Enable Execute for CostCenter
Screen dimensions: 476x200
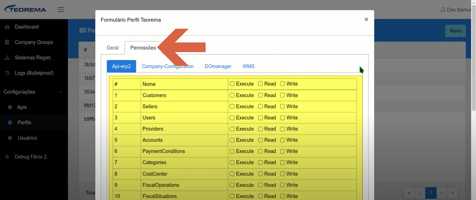pyautogui.click(x=232, y=174)
